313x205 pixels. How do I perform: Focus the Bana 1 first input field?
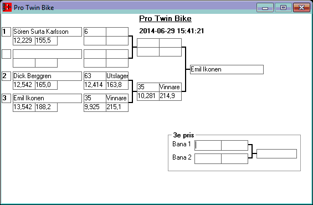point(208,145)
